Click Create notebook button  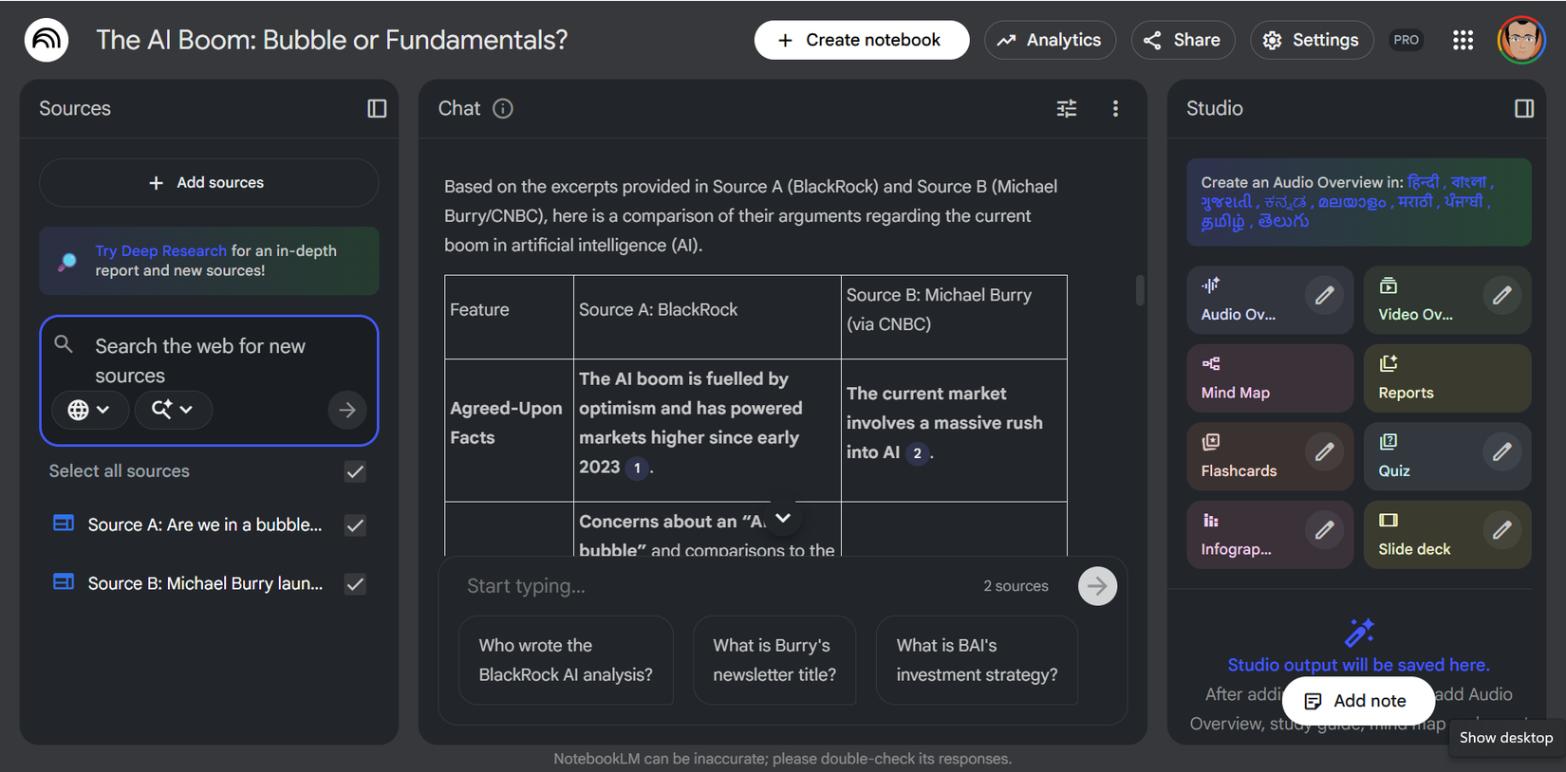861,40
